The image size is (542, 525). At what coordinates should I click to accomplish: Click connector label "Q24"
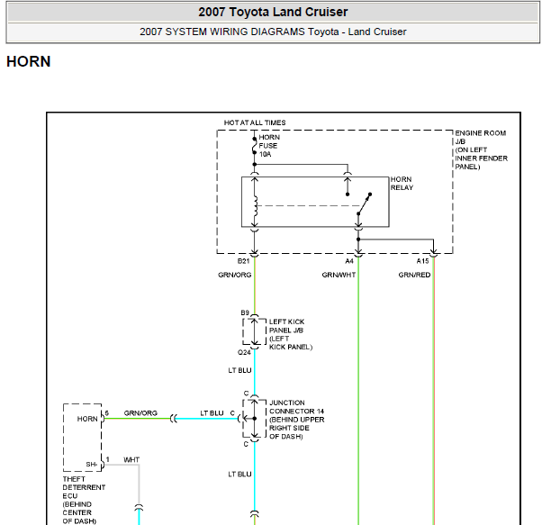point(244,352)
